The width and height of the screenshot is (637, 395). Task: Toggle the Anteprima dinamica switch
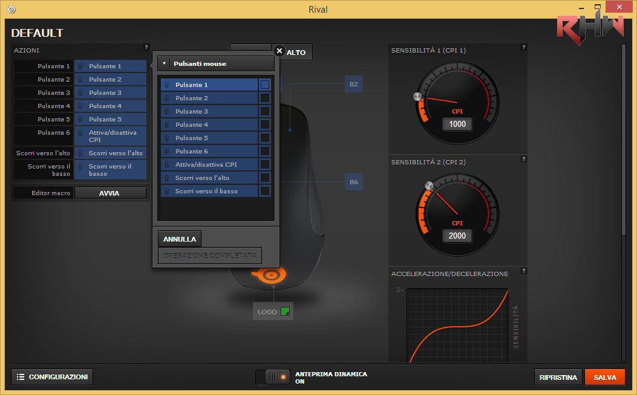tap(273, 377)
